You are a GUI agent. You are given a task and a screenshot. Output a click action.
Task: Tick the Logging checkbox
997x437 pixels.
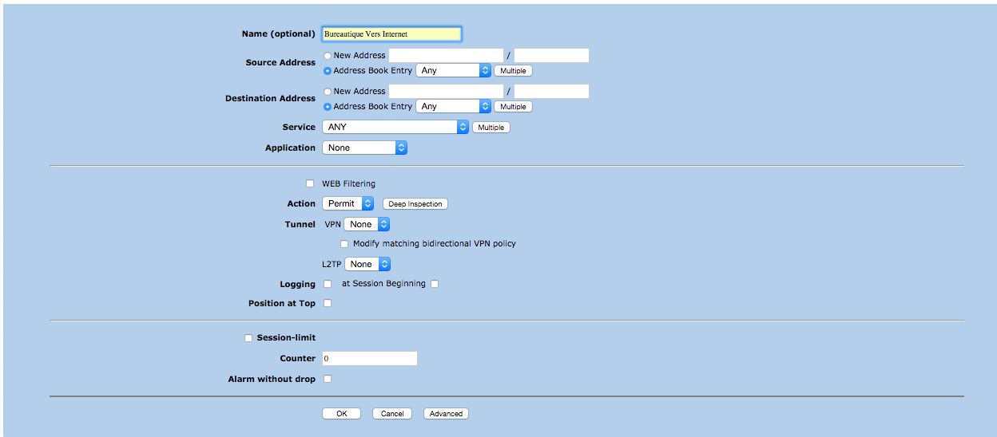point(328,284)
